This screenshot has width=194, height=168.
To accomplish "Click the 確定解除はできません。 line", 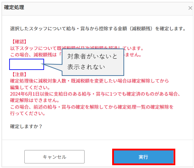I will [35, 101].
